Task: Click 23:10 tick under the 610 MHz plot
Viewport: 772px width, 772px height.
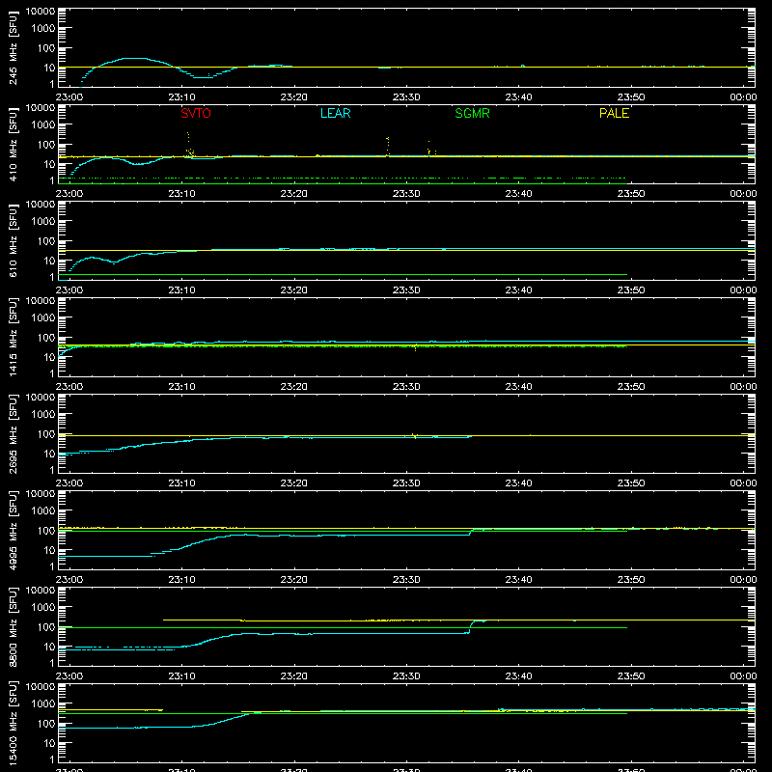Action: click(x=181, y=290)
